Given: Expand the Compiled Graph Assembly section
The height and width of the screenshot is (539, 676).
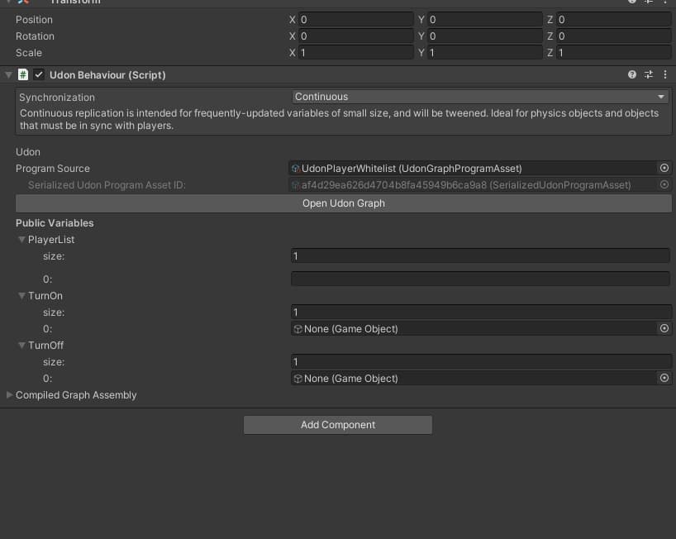Looking at the screenshot, I should 9,395.
